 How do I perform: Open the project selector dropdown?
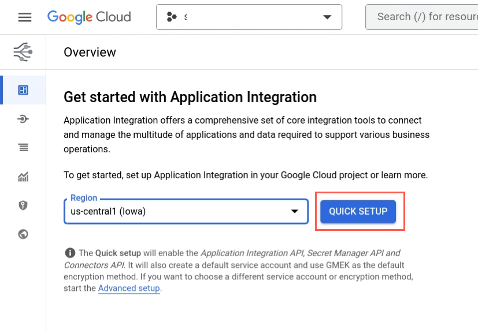tap(249, 17)
